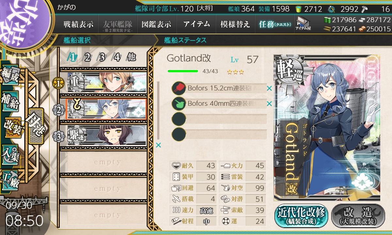The width and height of the screenshot is (392, 235).
Task: Open the アイテム屋 item shop icon
Action: (x=303, y=23)
